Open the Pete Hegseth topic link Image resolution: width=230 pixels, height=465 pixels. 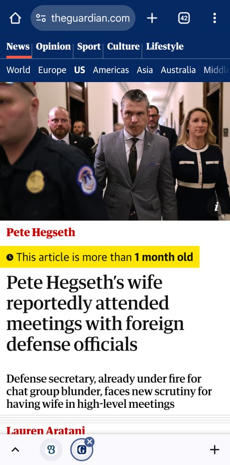pyautogui.click(x=41, y=232)
